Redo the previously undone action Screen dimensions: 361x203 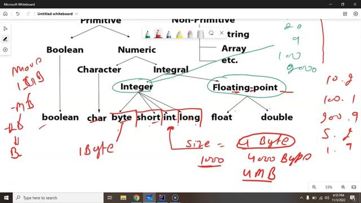coord(28,14)
